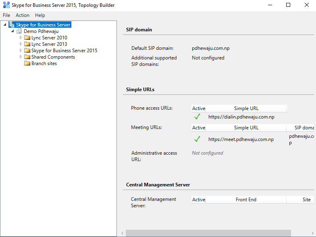Click Front End column header
This screenshot has width=316, height=237.
pyautogui.click(x=246, y=199)
